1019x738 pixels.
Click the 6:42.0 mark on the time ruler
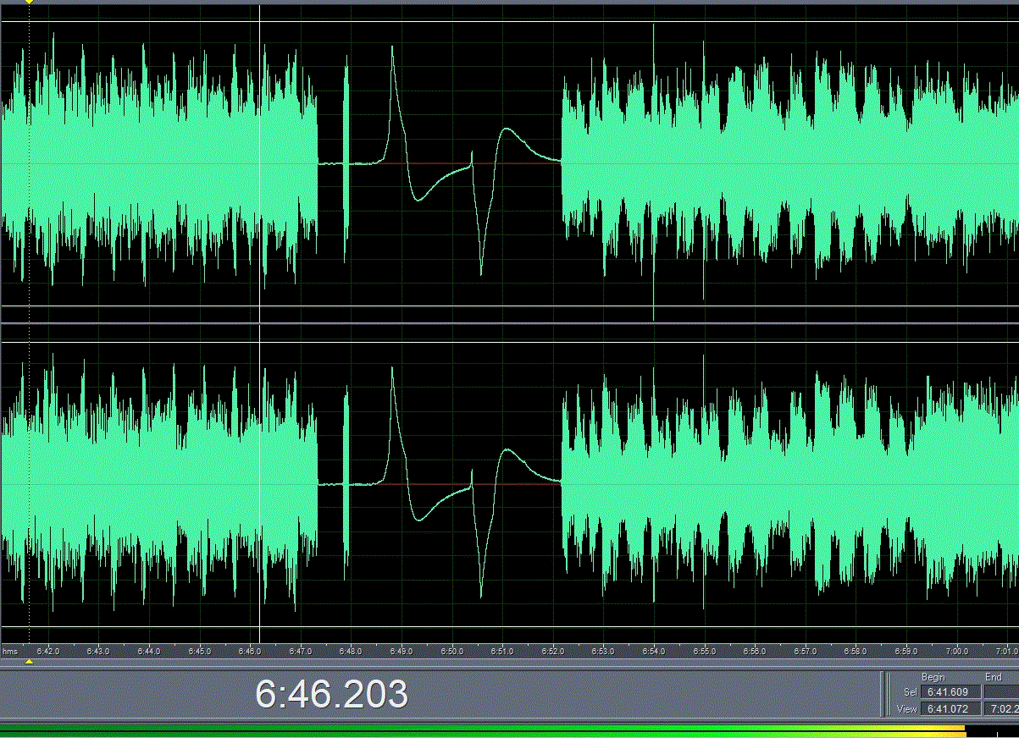[x=48, y=651]
